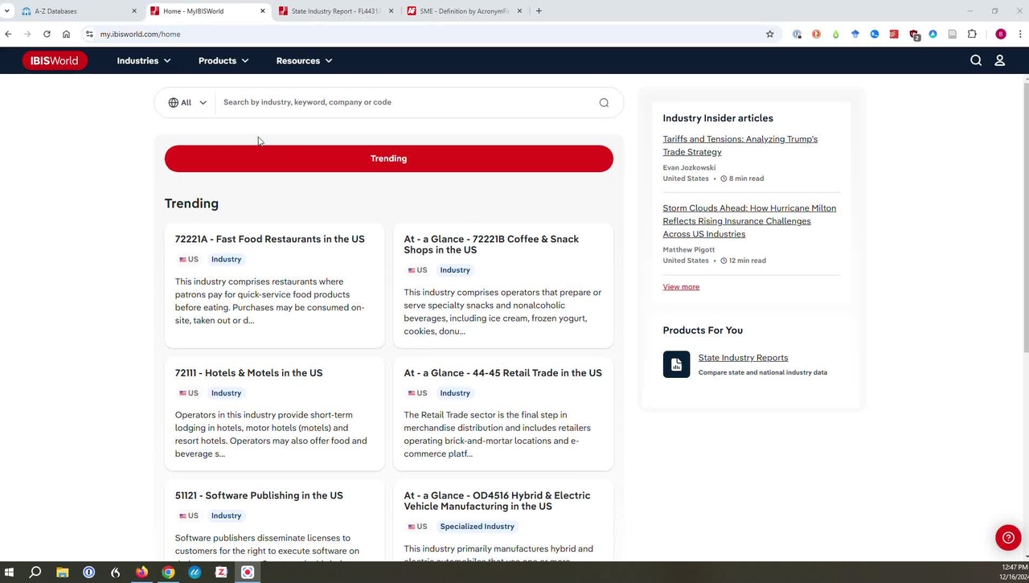Open the Storm Clouds Ahead article
Image resolution: width=1029 pixels, height=583 pixels.
[749, 221]
